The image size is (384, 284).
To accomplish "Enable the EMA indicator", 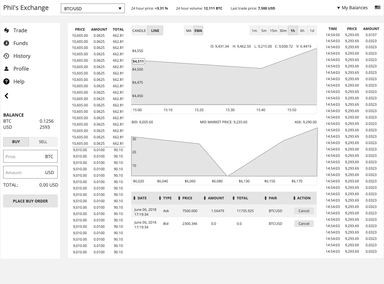I will (198, 31).
